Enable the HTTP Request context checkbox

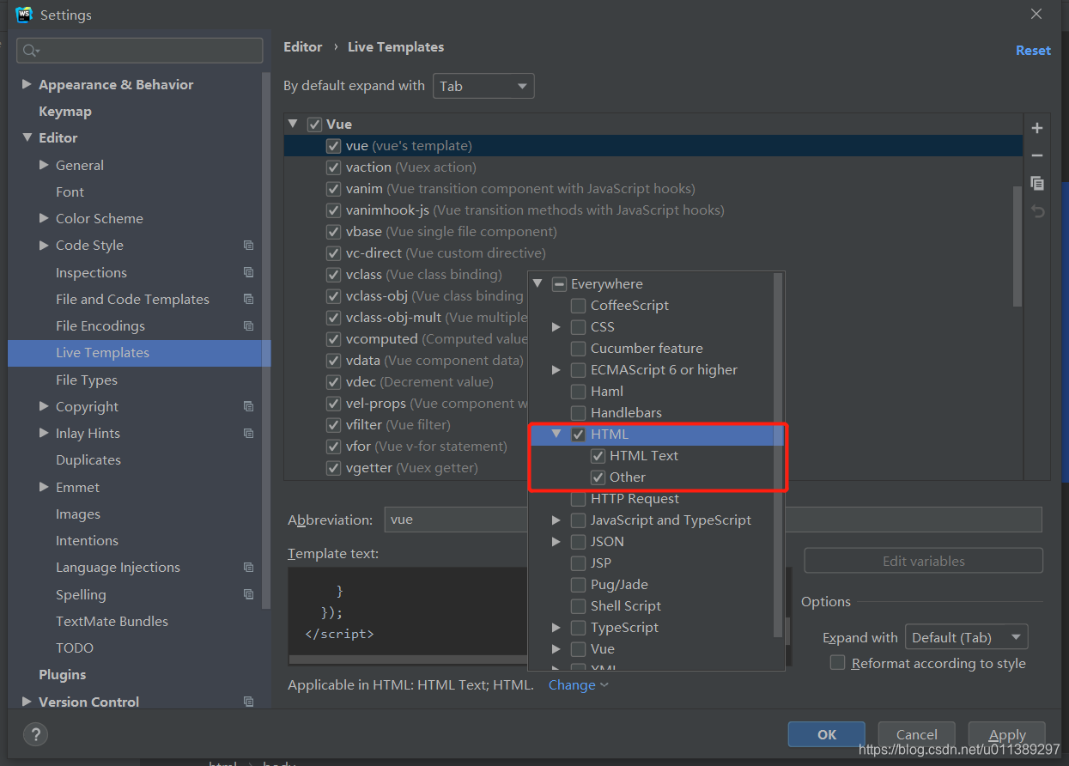(579, 499)
